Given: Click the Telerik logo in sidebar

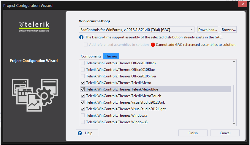Looking at the screenshot, I should pos(34,27).
